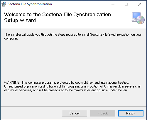Click the Welcome to the Sectona heading
The width and height of the screenshot is (147, 120).
pos(58,14)
